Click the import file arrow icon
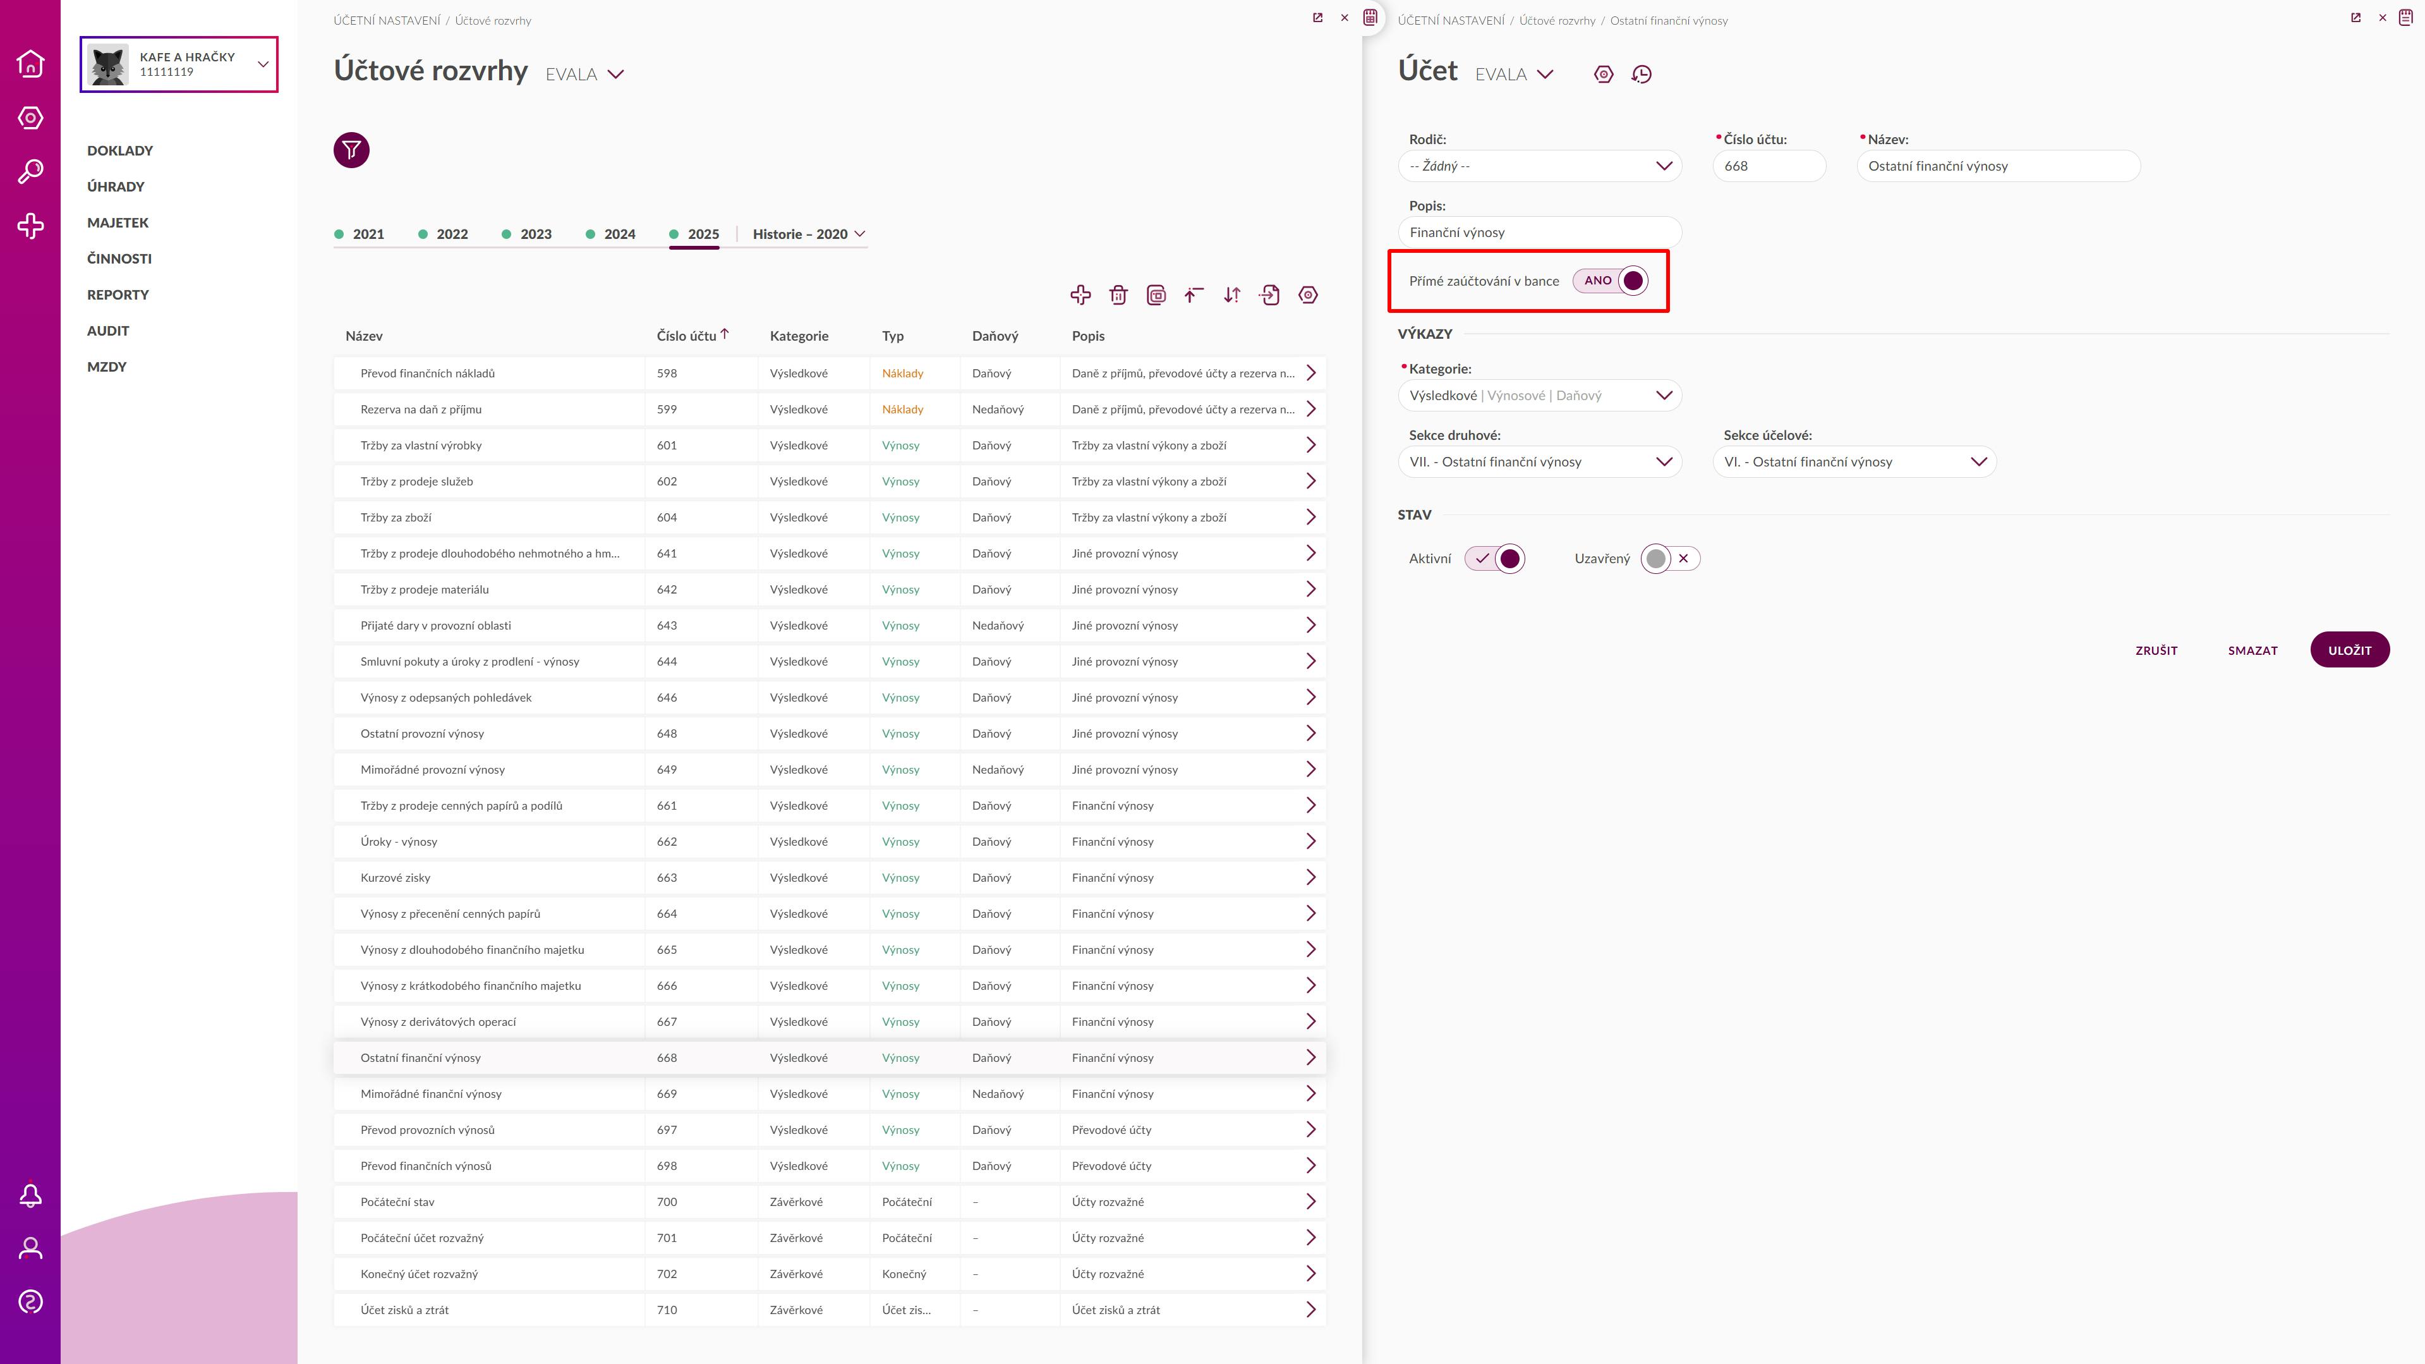The image size is (2425, 1364). pyautogui.click(x=1270, y=295)
